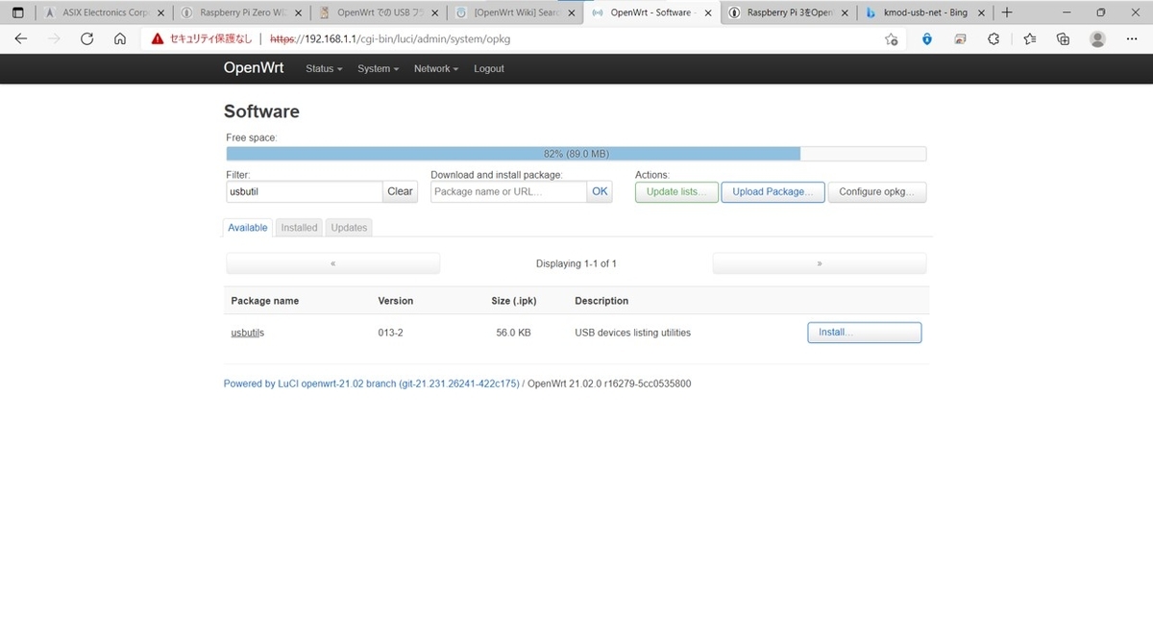Image resolution: width=1153 pixels, height=618 pixels.
Task: Click the Displaying 1-1 of 1 text
Action: tap(576, 263)
